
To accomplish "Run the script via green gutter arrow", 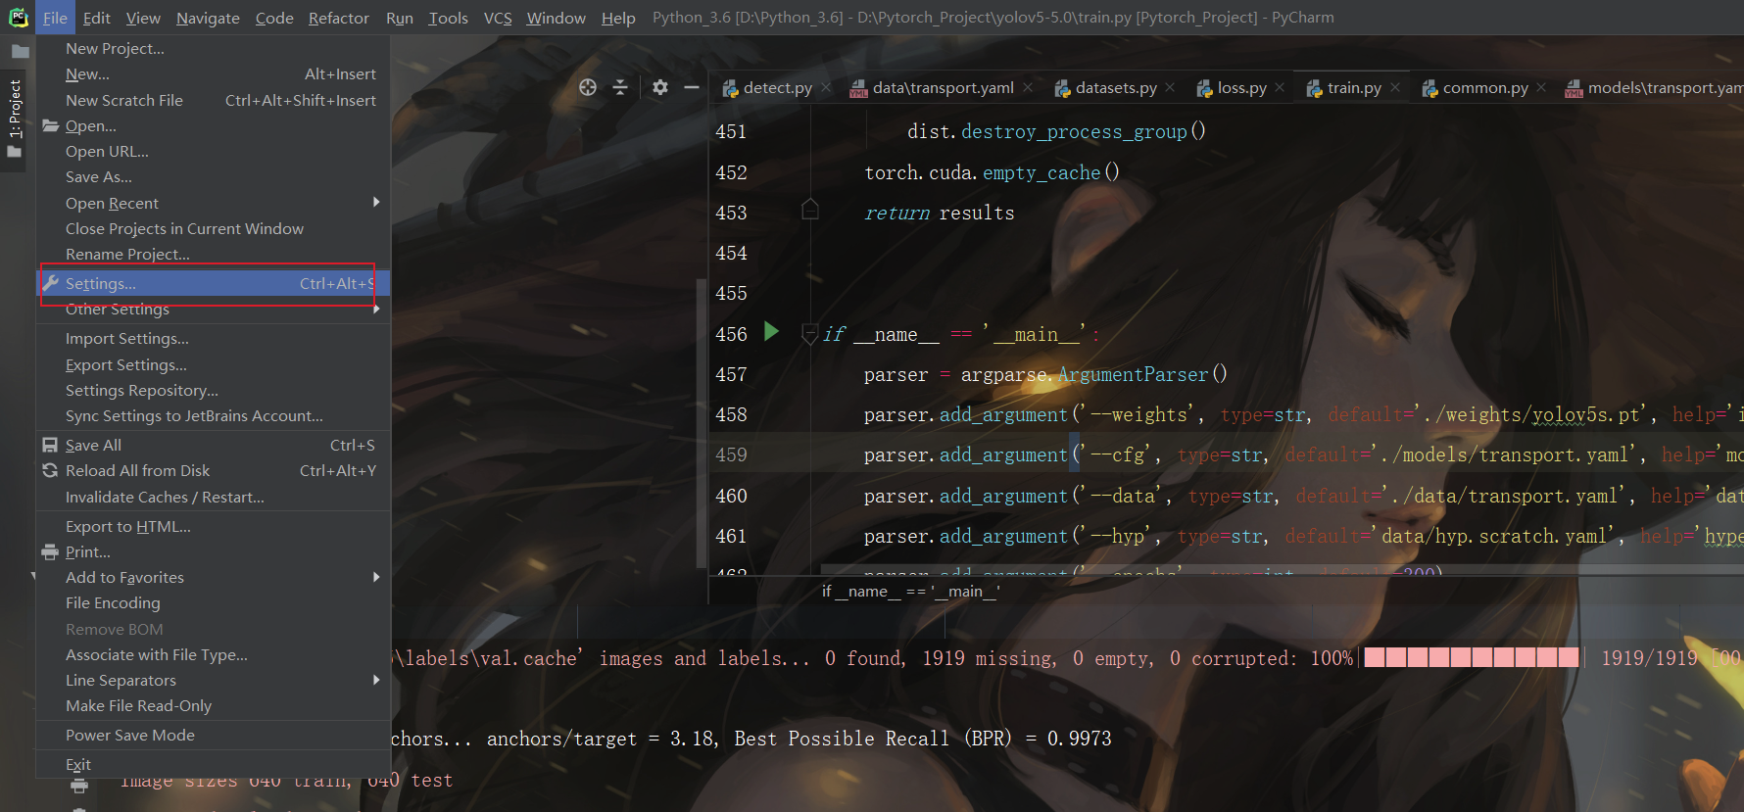I will [771, 332].
